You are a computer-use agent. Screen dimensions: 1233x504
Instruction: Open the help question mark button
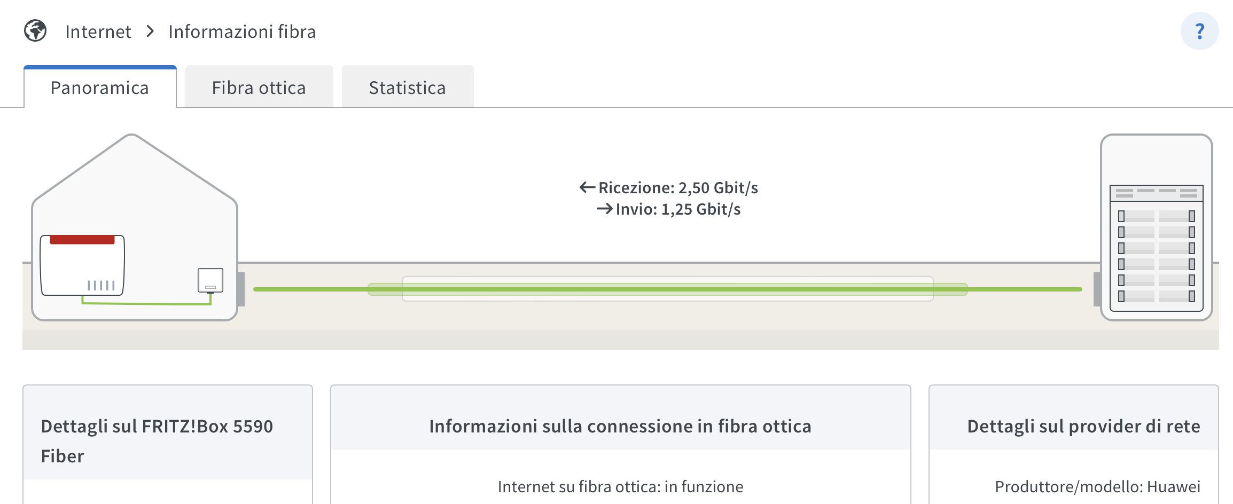(1199, 31)
